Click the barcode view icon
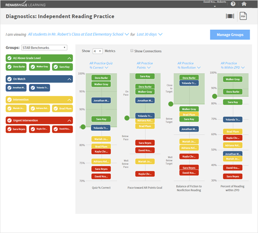258x233 pixels. 230,16
